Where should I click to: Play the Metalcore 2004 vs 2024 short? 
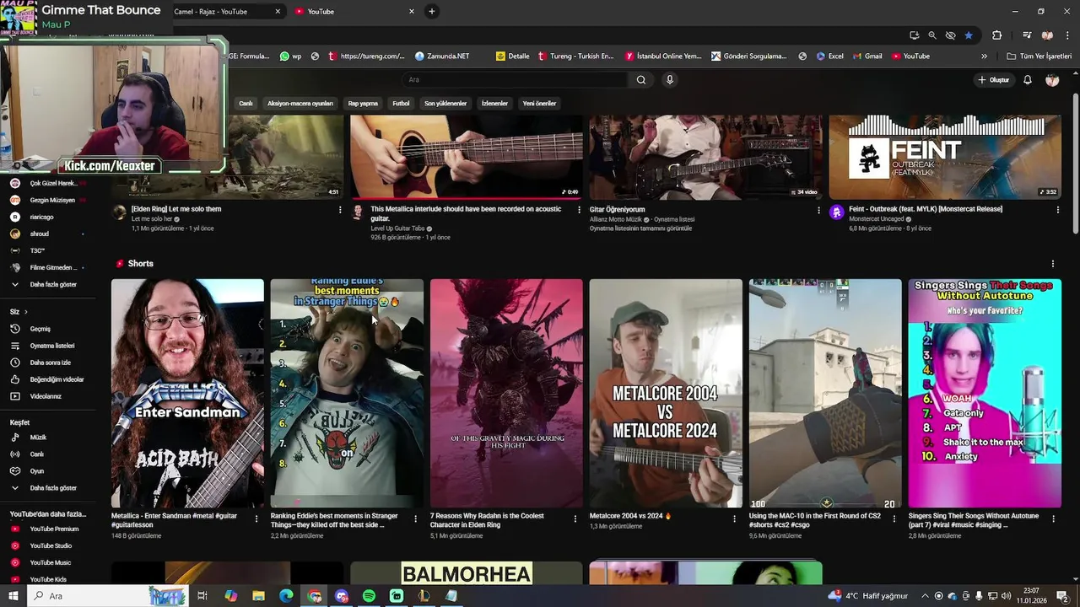click(666, 393)
